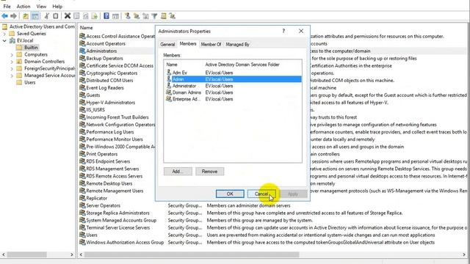Click the right pane horizontal scrollbar thumb

point(192,254)
